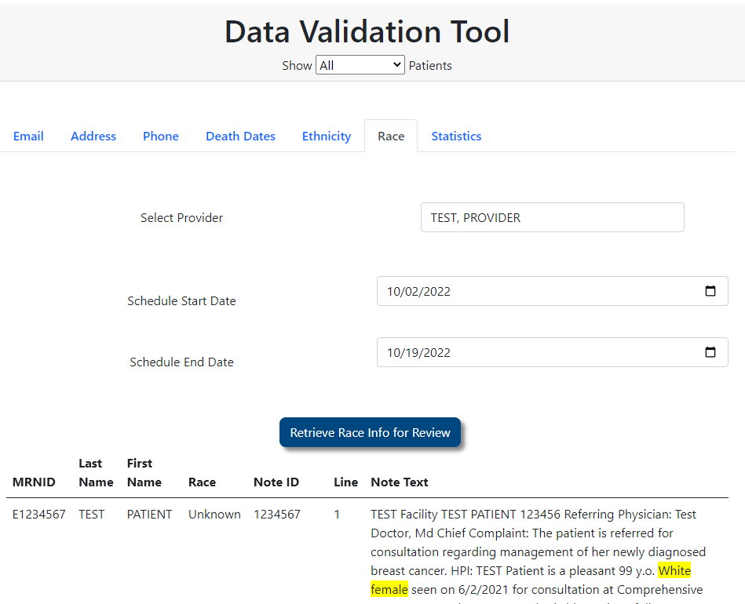This screenshot has width=745, height=604.
Task: Click the TEST, PROVIDER input field
Action: point(552,217)
